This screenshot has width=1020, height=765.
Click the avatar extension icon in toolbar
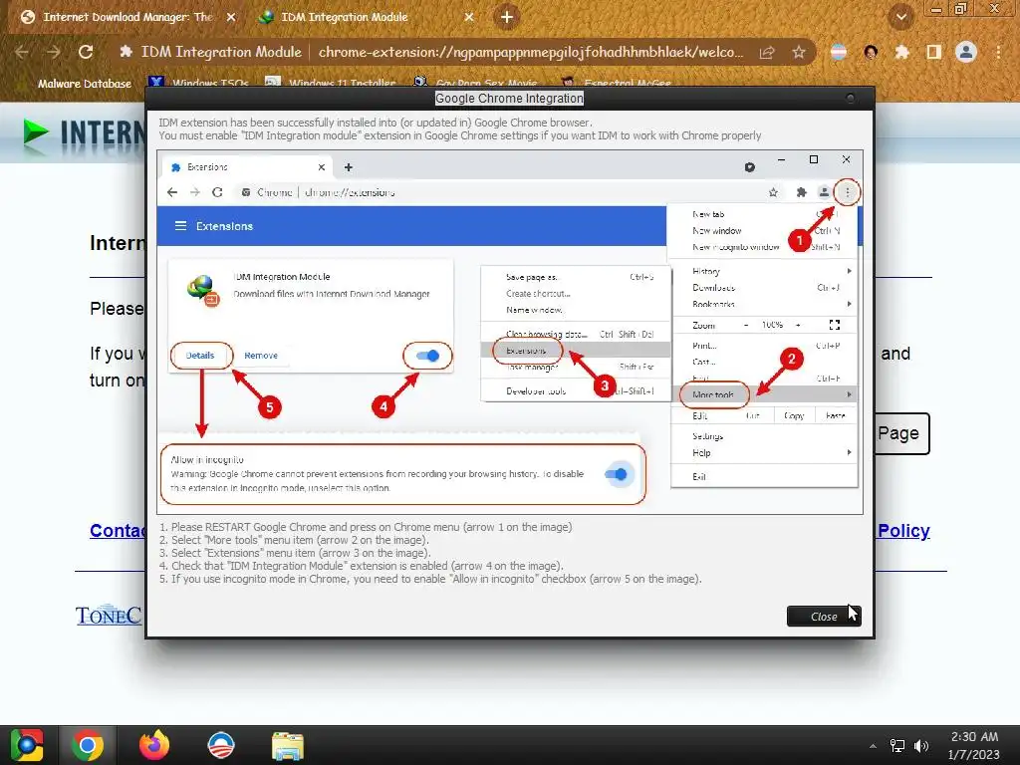871,52
